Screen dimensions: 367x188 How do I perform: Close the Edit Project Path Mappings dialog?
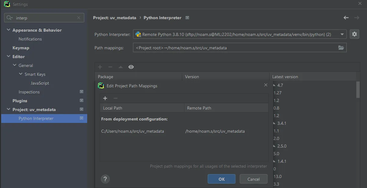(x=265, y=85)
